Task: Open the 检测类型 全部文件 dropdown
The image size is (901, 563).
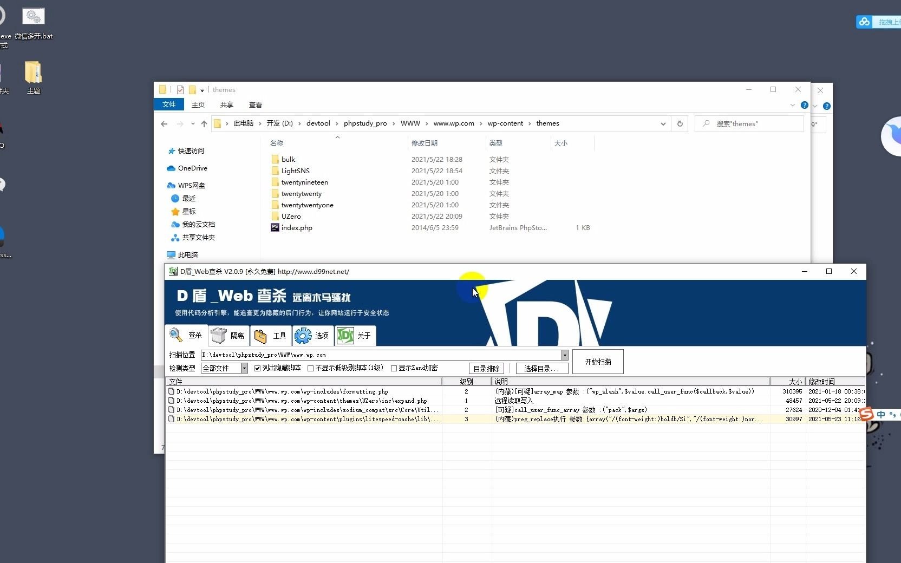Action: point(244,368)
